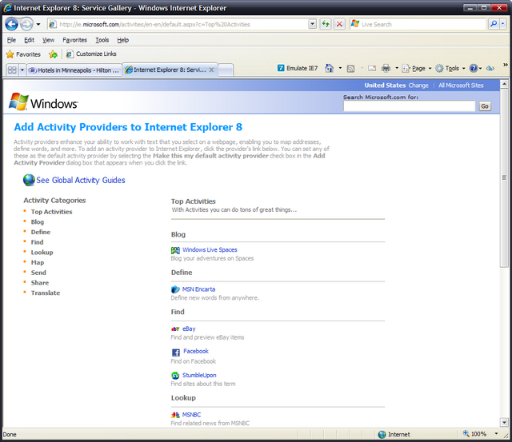Click the Forward navigation arrow

click(26, 24)
